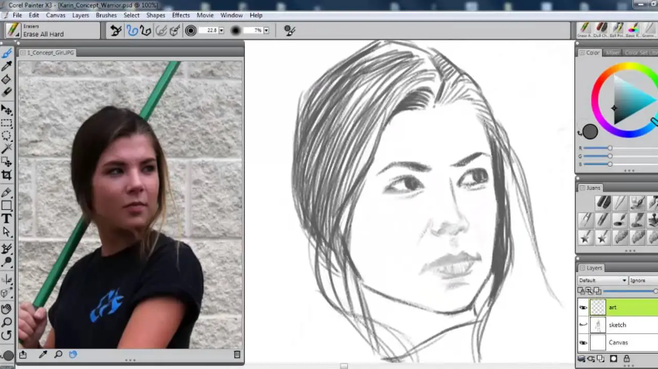Viewport: 658px width, 369px height.
Task: Select the Lasso tool
Action: [x=6, y=136]
